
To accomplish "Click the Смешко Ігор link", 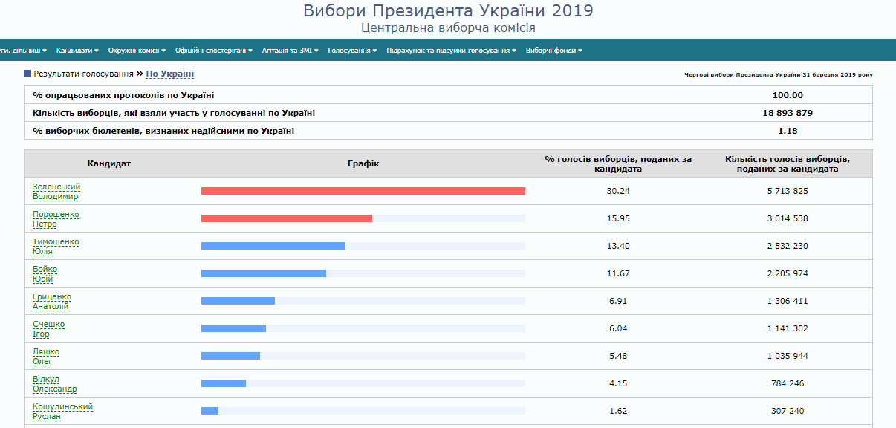I will [48, 329].
